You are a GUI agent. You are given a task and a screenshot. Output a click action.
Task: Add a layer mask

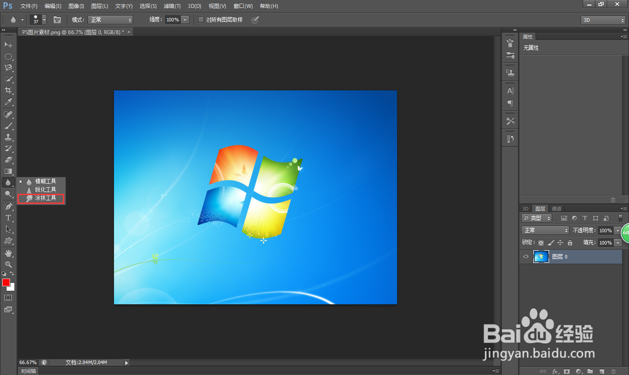point(567,372)
